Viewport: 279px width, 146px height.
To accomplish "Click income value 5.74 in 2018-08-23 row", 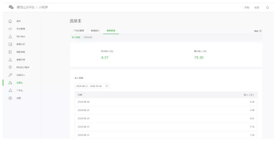I will click(x=252, y=127).
